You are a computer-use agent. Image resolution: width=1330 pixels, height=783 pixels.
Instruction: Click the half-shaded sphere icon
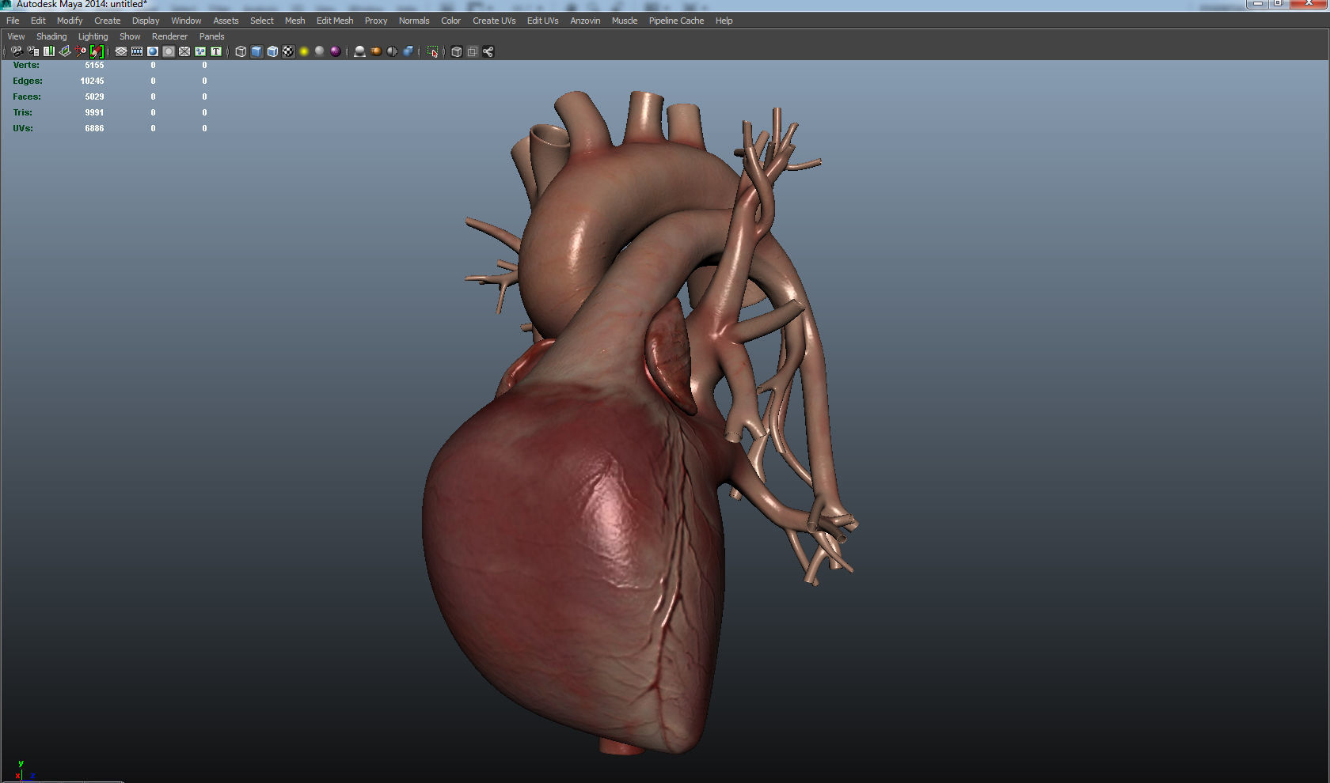click(392, 51)
